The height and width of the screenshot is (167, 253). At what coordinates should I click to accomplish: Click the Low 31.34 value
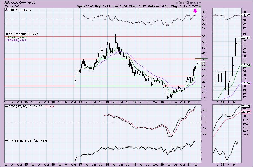(x=119, y=6)
